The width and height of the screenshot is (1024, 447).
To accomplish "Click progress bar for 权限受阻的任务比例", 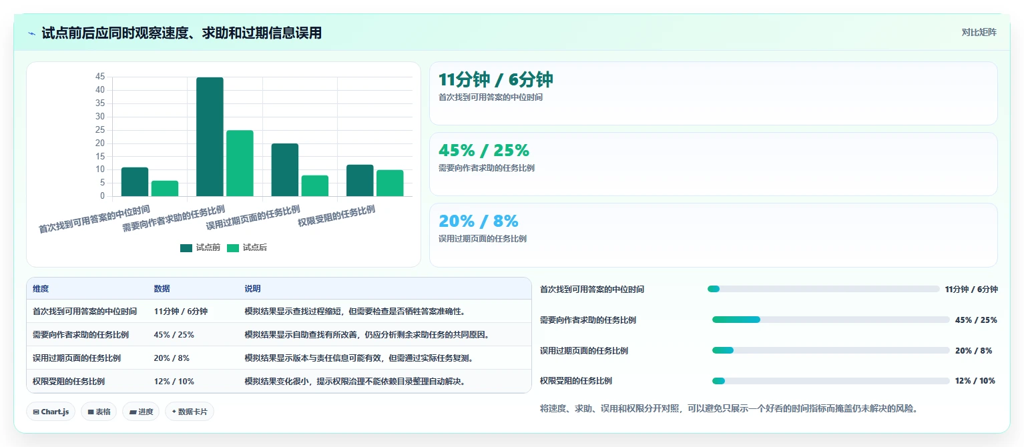I will tap(830, 381).
